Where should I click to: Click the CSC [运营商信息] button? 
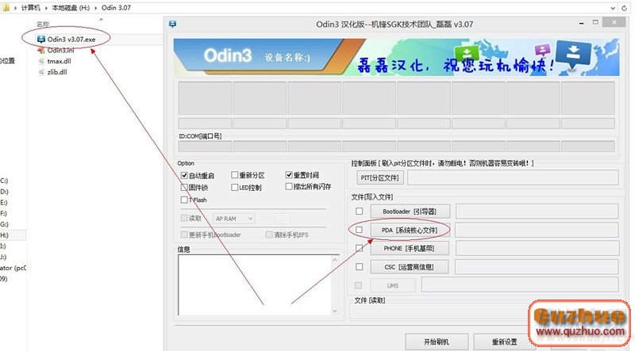(410, 267)
